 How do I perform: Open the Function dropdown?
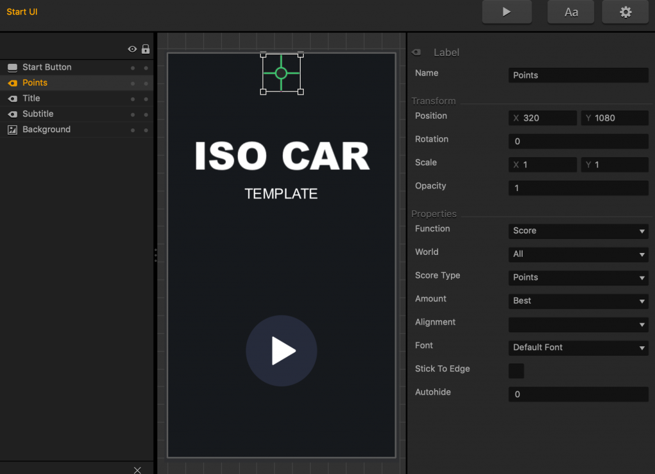point(578,231)
